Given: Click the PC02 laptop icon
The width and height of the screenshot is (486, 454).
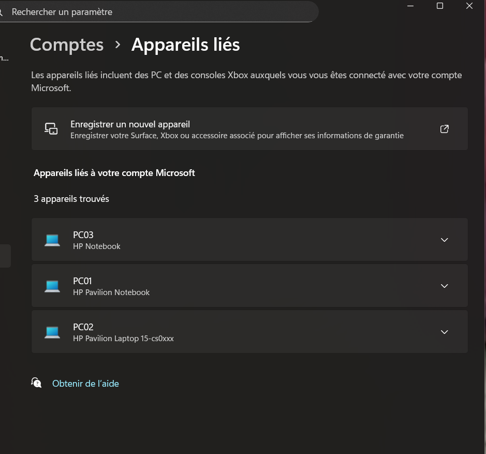Looking at the screenshot, I should click(x=52, y=332).
